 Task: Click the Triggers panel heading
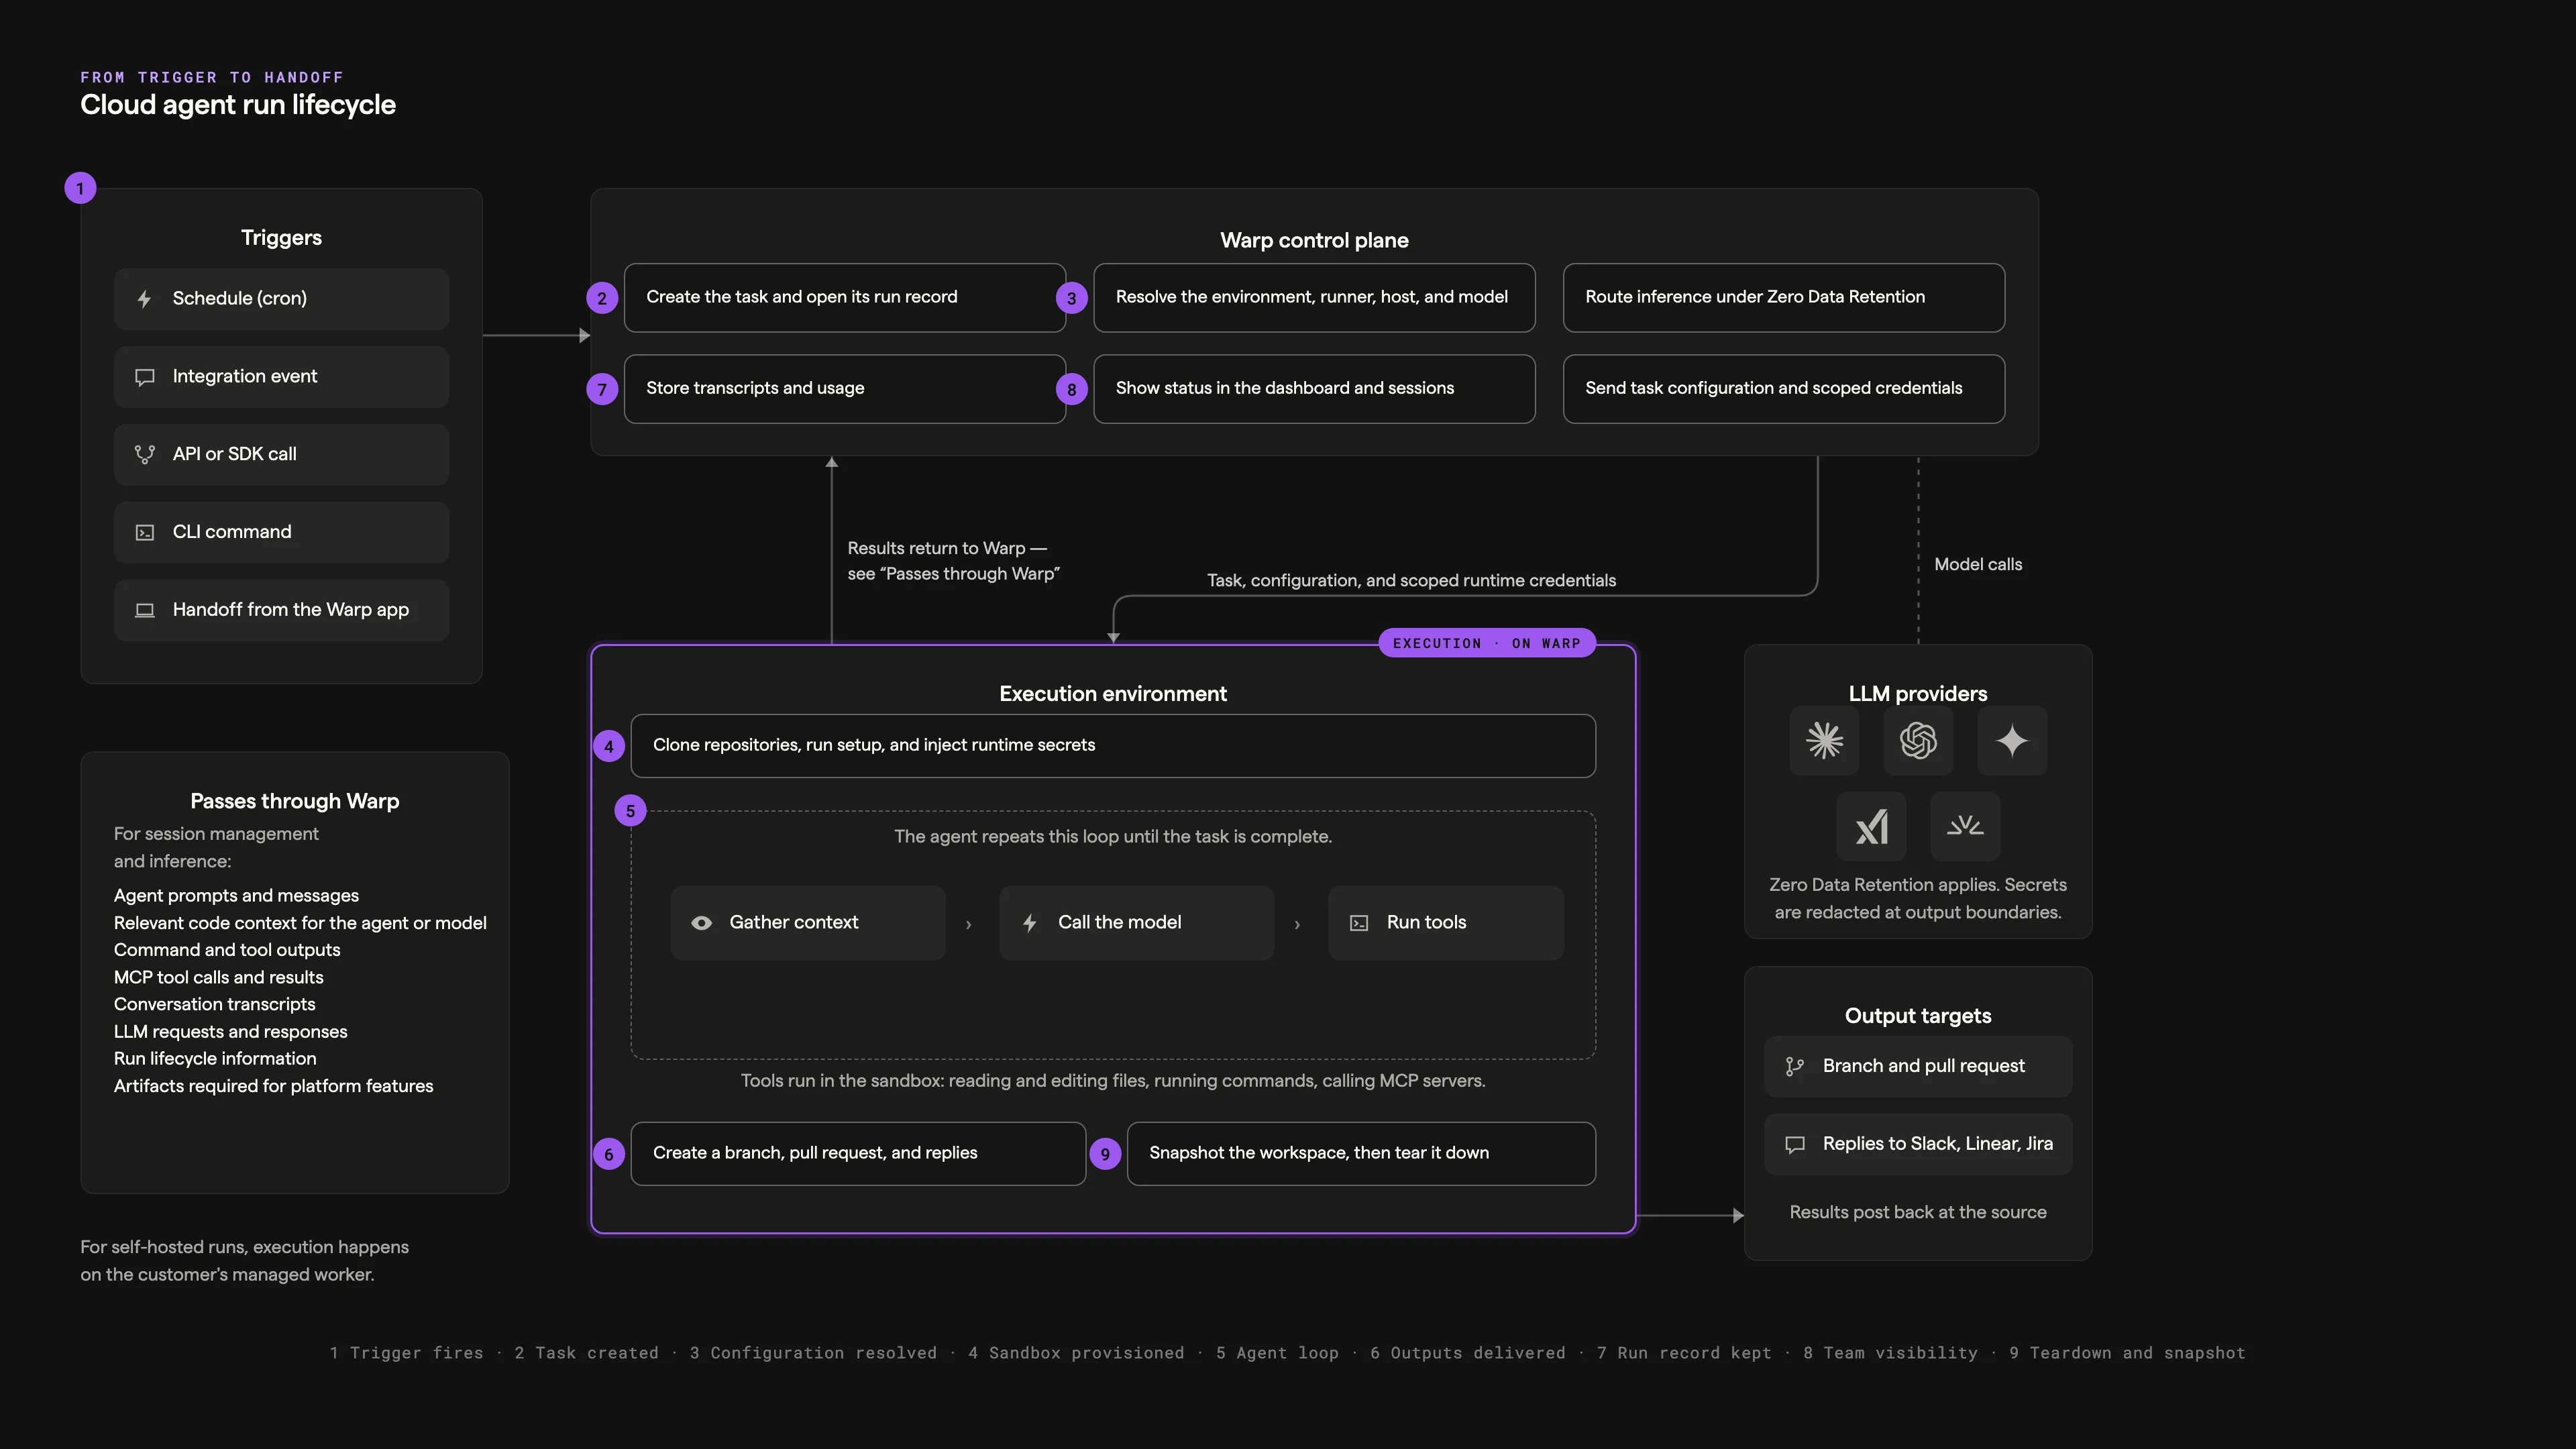(x=281, y=238)
